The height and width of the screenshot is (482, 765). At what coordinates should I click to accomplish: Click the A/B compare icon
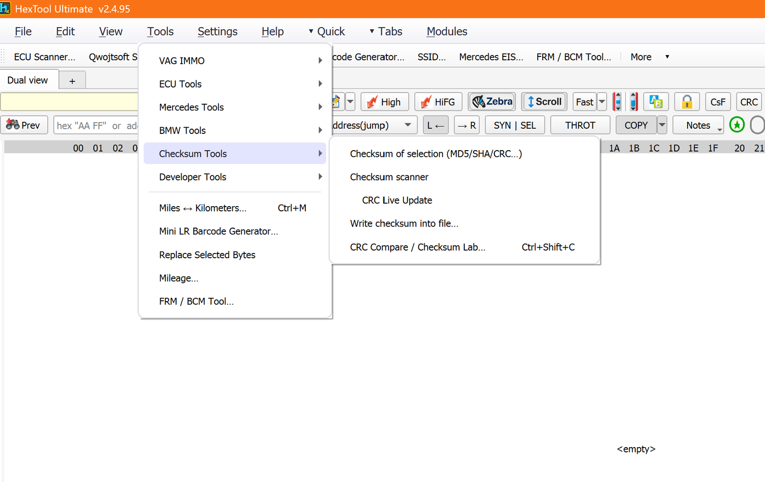(x=656, y=102)
